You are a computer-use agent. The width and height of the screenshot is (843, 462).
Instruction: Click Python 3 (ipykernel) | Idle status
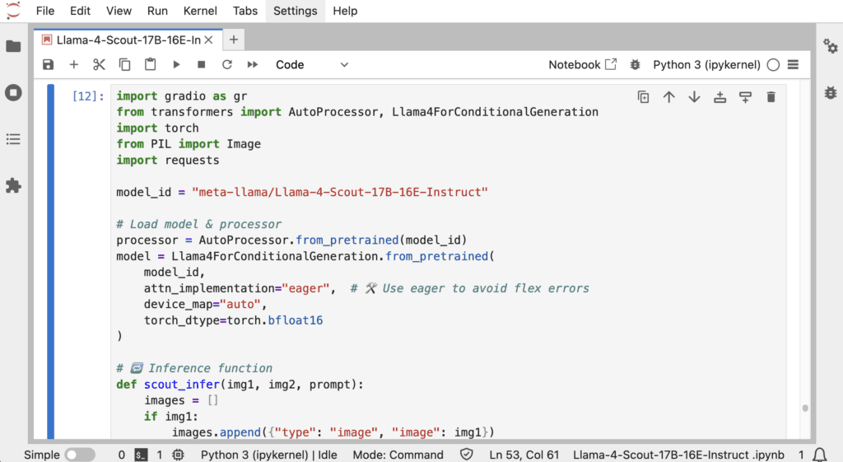(x=269, y=455)
